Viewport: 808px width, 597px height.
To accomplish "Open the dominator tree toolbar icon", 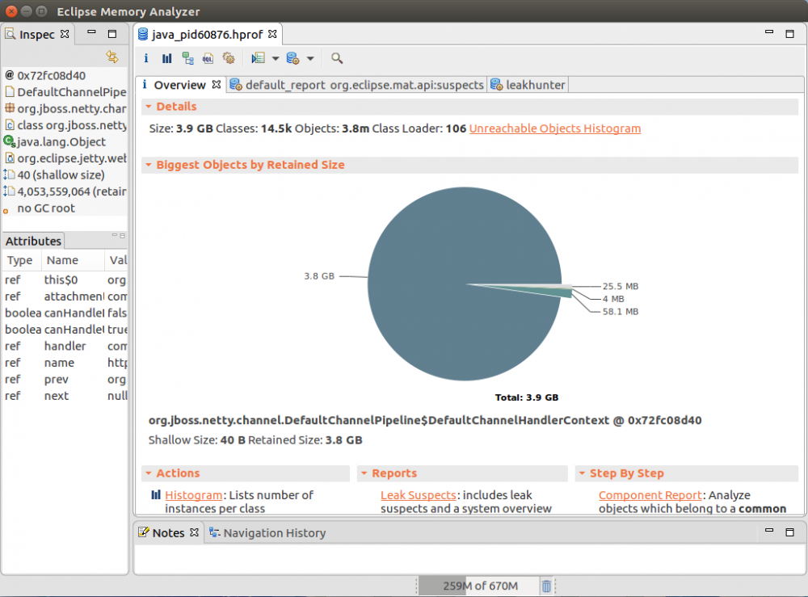I will pos(187,58).
